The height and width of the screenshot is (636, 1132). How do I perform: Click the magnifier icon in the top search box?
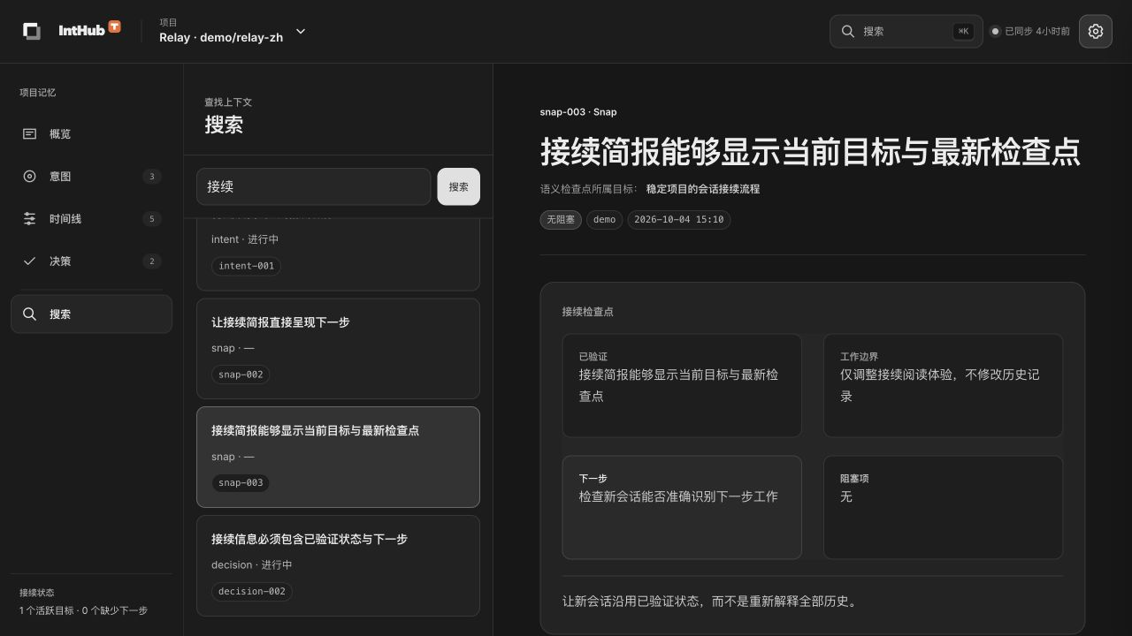point(847,31)
